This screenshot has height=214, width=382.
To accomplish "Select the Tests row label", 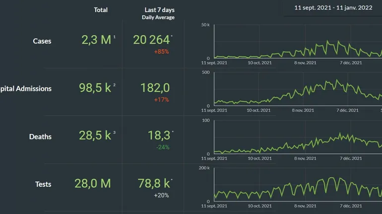I will (x=43, y=184).
